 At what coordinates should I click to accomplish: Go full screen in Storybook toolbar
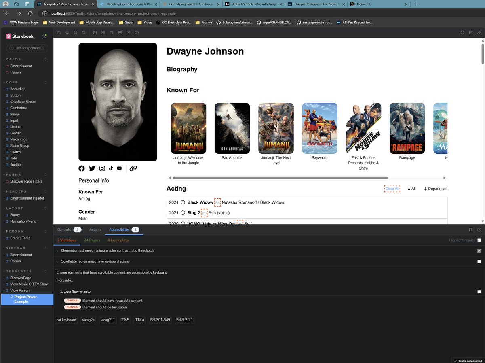coord(463,32)
